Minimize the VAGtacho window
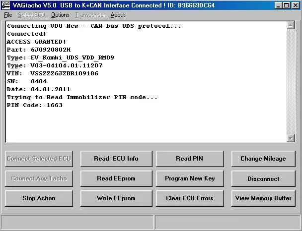The image size is (302, 231). click(x=278, y=5)
